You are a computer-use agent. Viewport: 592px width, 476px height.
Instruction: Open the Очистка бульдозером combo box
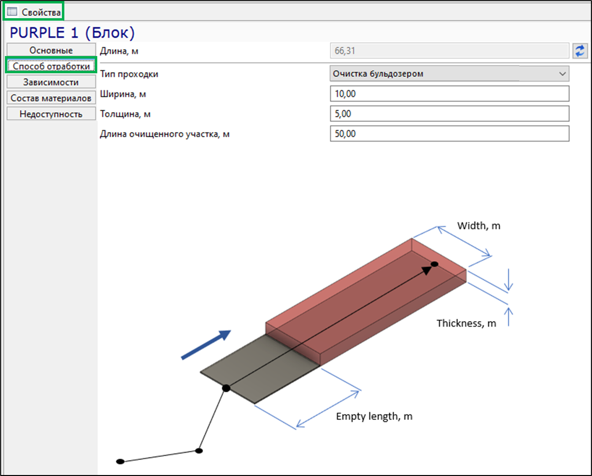point(450,74)
